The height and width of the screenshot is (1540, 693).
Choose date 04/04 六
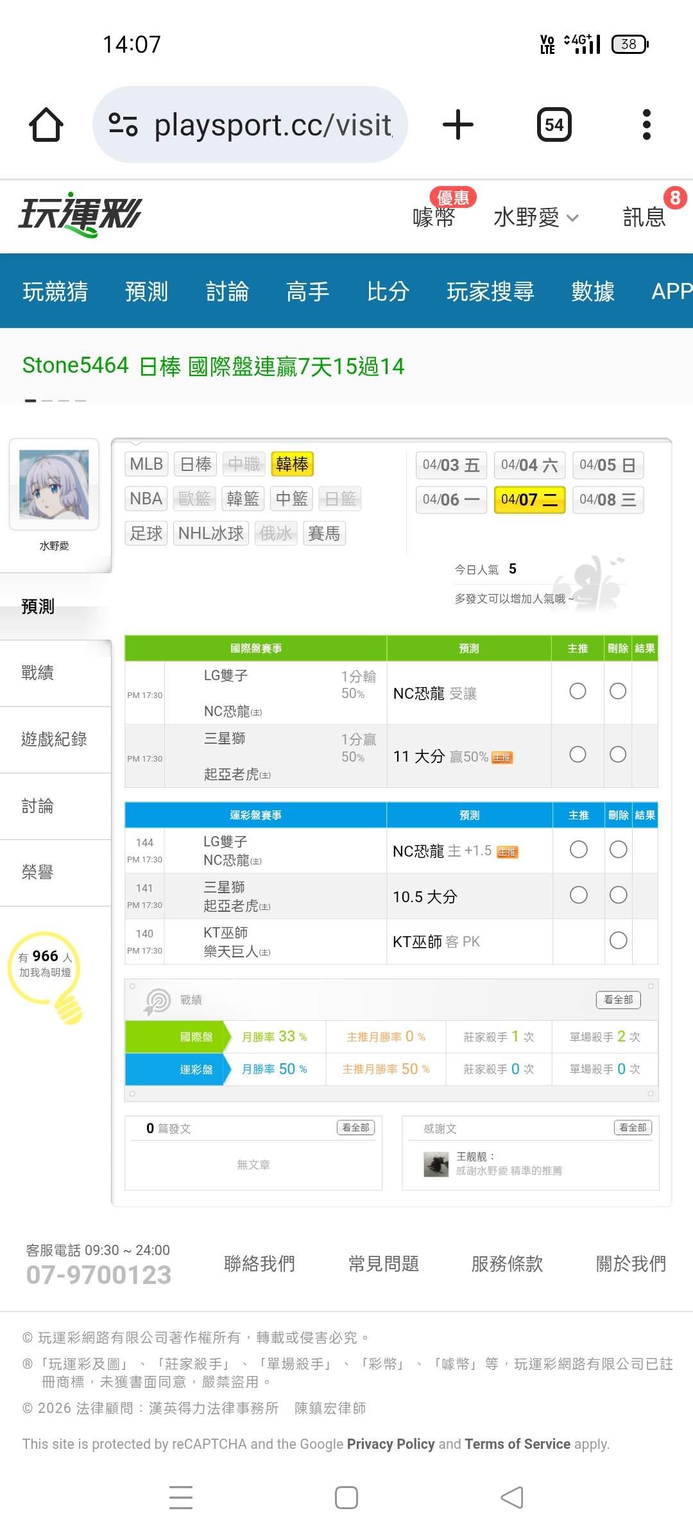pos(529,465)
